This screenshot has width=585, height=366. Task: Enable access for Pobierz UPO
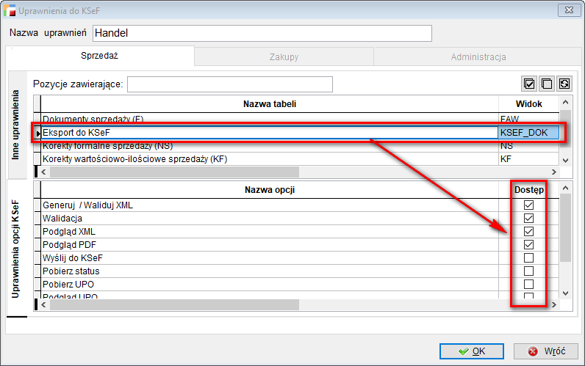click(528, 285)
